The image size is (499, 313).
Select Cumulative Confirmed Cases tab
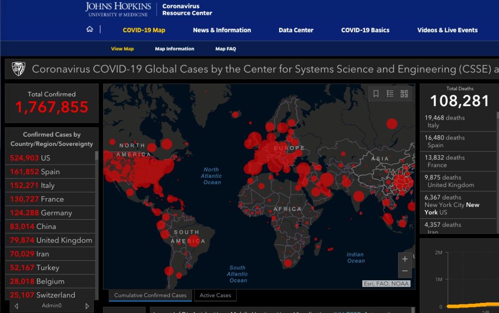coord(150,295)
